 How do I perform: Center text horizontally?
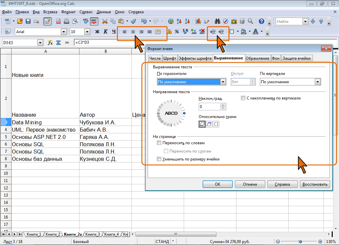click(133, 31)
